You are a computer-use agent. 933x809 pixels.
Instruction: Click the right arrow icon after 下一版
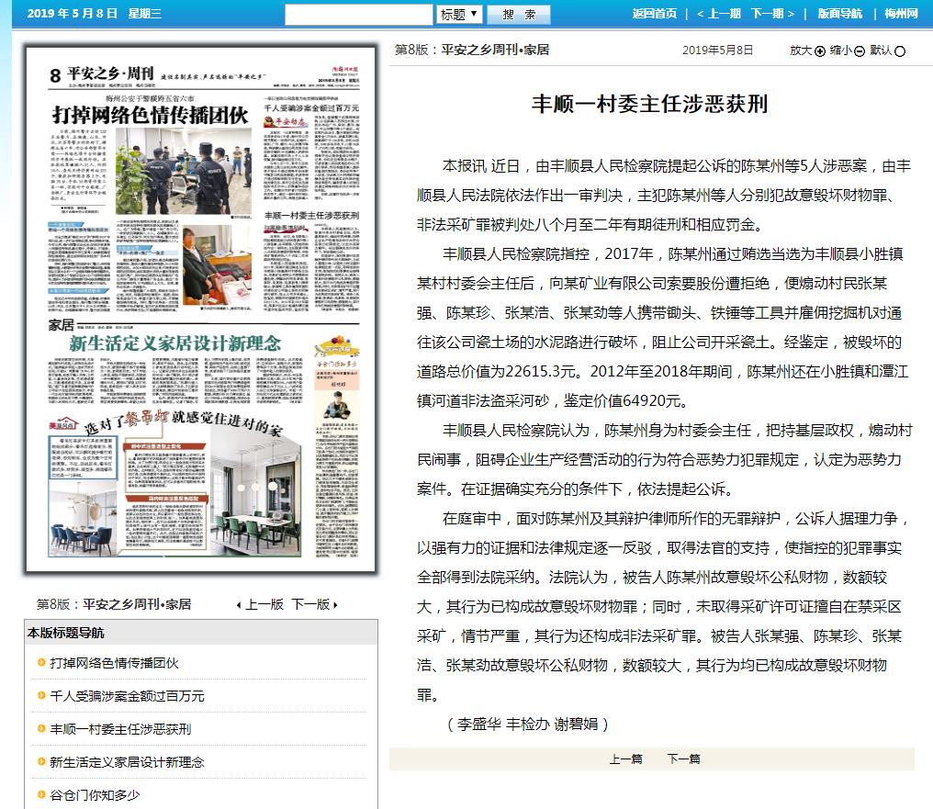335,605
